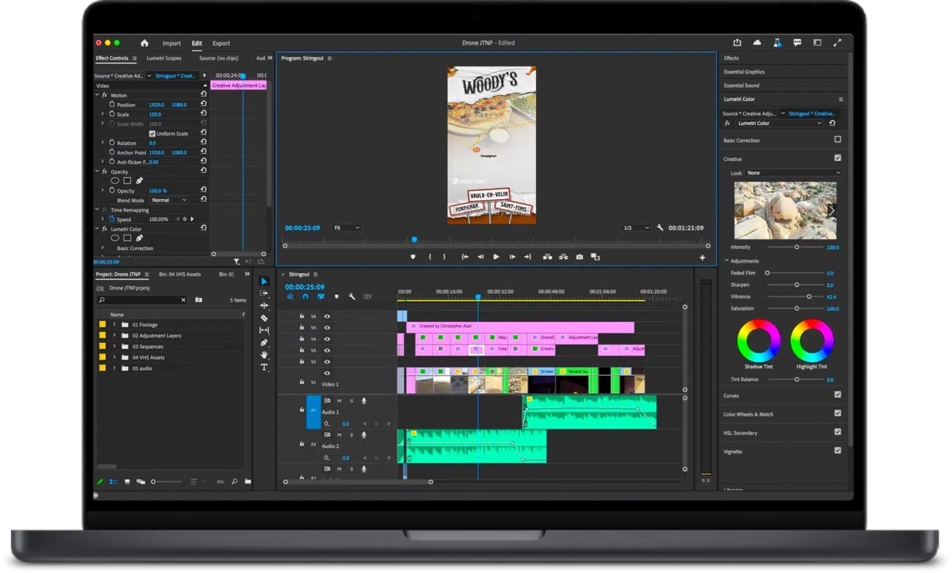Image resolution: width=952 pixels, height=573 pixels.
Task: Reset Lumetri Color effect in right panel
Action: click(x=832, y=124)
